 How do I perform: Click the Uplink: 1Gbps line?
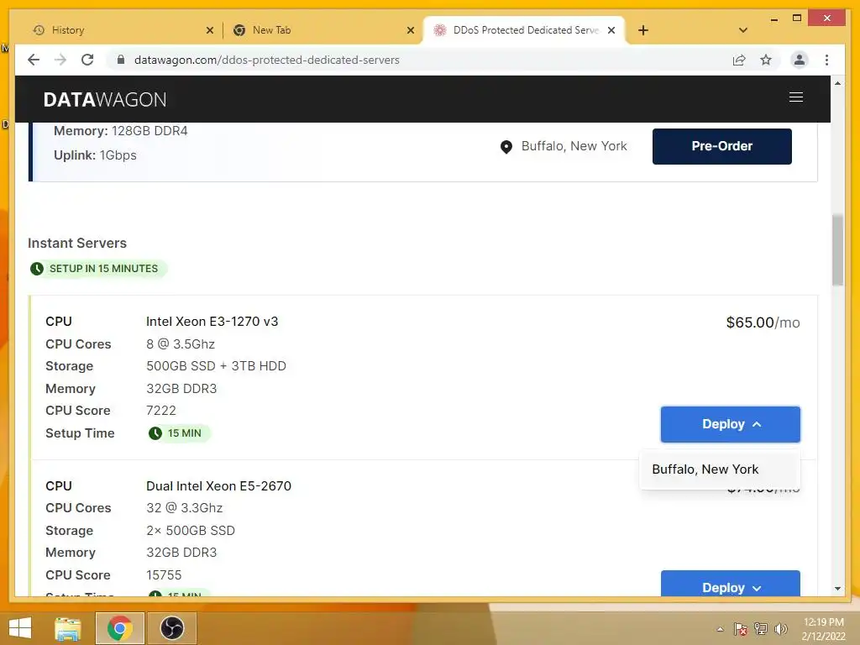click(x=95, y=155)
